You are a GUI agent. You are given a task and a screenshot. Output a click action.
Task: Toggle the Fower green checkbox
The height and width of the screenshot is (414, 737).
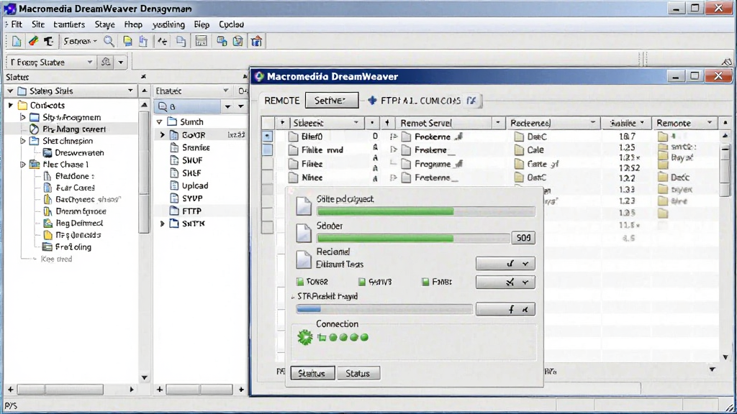tap(300, 282)
